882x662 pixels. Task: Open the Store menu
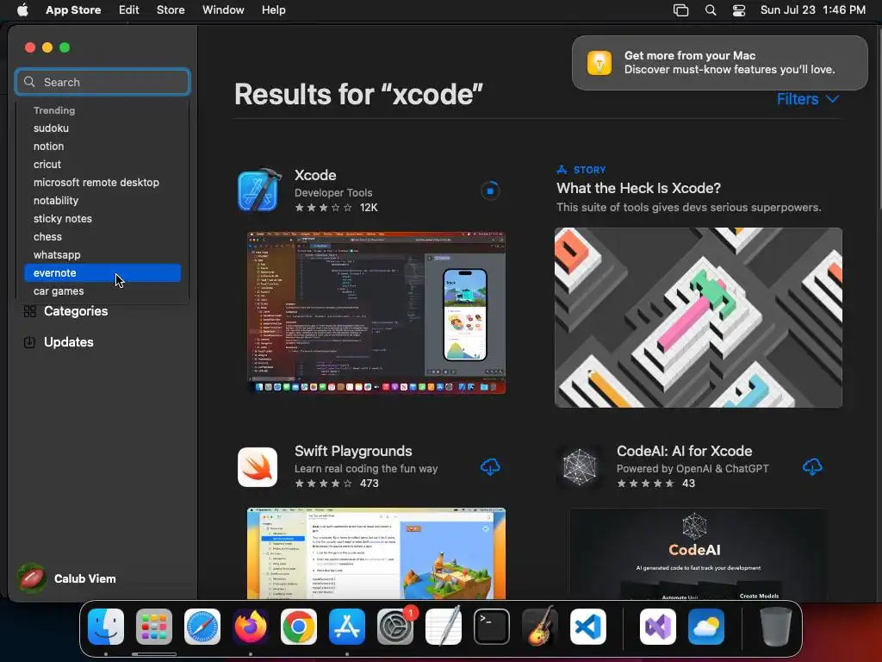[x=171, y=9]
